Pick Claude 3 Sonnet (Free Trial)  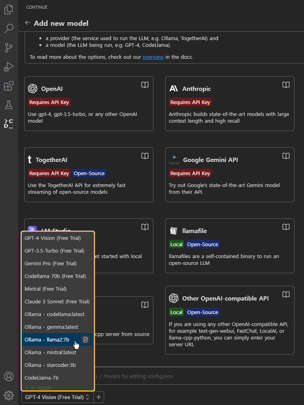click(57, 301)
